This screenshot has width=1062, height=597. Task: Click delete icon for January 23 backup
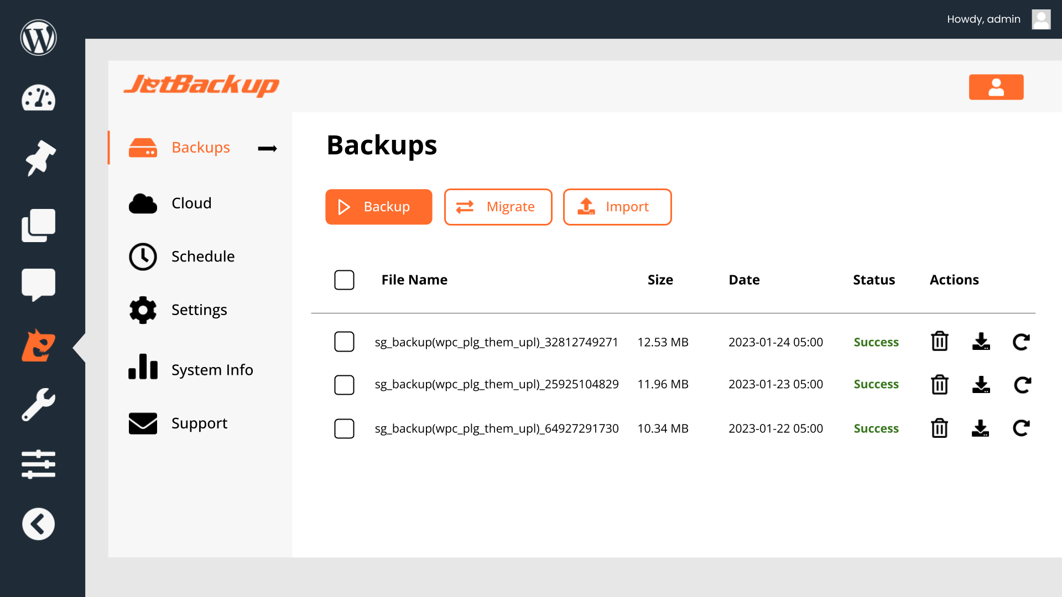[x=940, y=385]
